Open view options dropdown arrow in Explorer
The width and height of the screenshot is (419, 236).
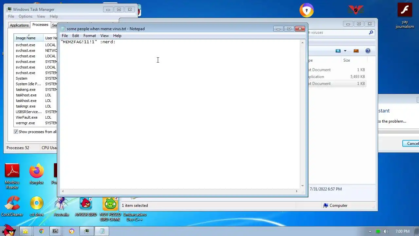coord(345,51)
